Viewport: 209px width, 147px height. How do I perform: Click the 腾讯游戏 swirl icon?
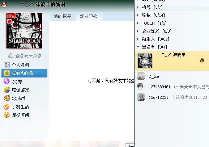click(x=7, y=90)
